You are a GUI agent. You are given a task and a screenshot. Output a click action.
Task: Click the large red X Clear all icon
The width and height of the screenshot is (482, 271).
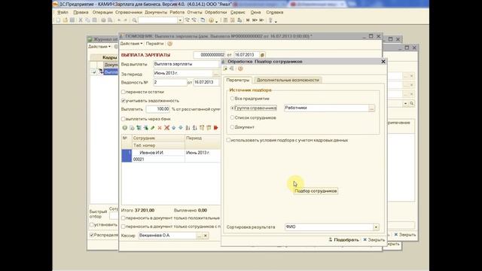166,128
